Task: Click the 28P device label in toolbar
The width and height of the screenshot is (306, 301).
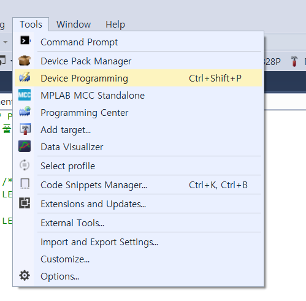Action: tap(272, 61)
